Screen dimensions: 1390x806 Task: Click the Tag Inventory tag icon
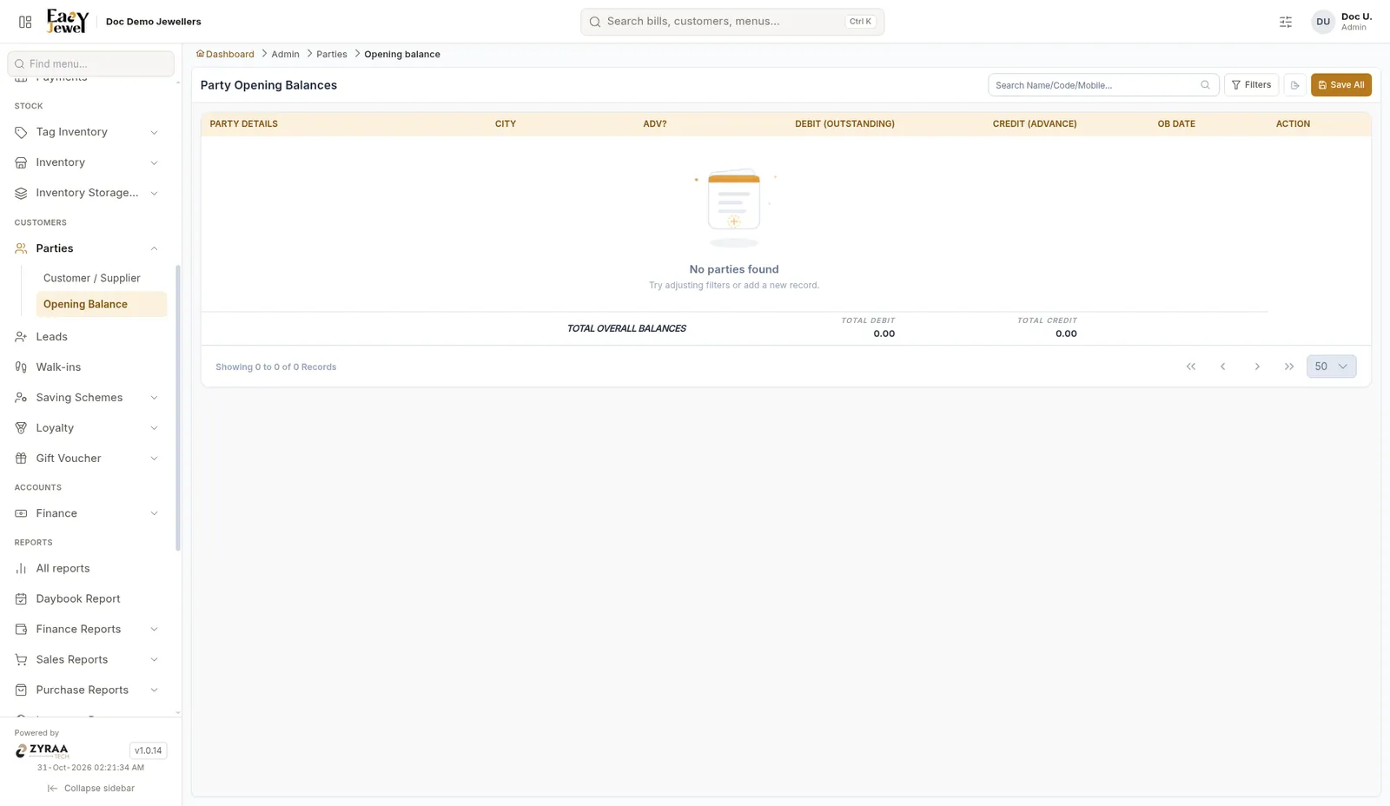click(21, 132)
